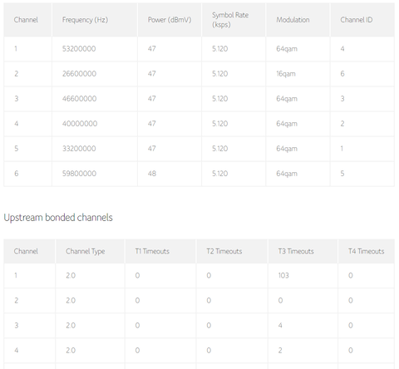Select the Channel Type column header
This screenshot has width=399, height=369.
[x=86, y=252]
